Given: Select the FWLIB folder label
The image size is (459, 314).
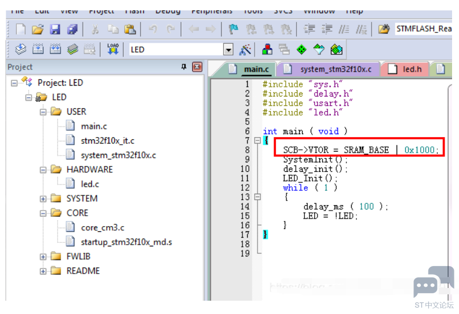Looking at the screenshot, I should coord(79,257).
